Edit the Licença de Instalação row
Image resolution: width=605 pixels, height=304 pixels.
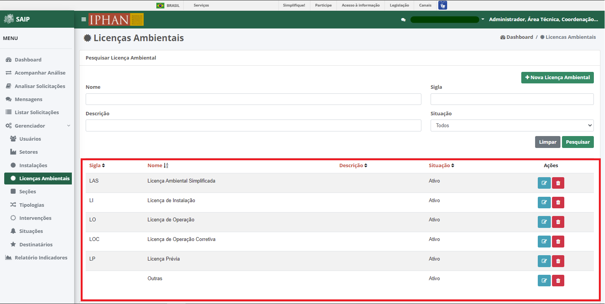tap(544, 202)
